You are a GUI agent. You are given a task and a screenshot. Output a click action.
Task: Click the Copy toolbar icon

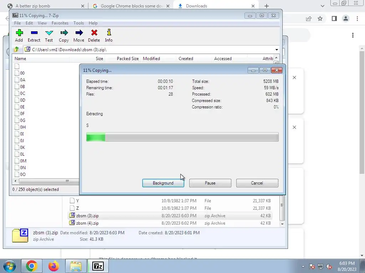(64, 33)
